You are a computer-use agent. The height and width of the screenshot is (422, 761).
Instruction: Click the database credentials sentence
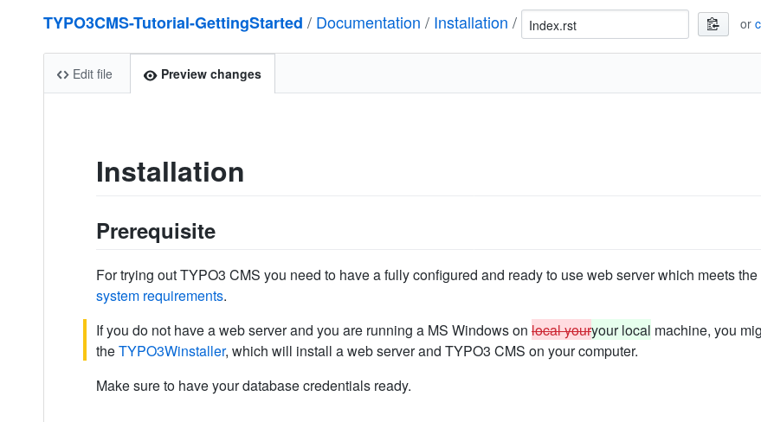coord(253,386)
